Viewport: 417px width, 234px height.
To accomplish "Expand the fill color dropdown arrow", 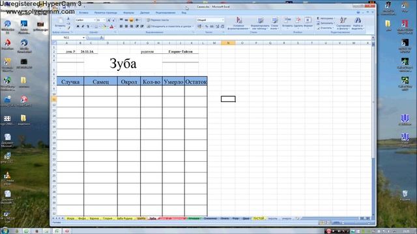I will (108, 27).
